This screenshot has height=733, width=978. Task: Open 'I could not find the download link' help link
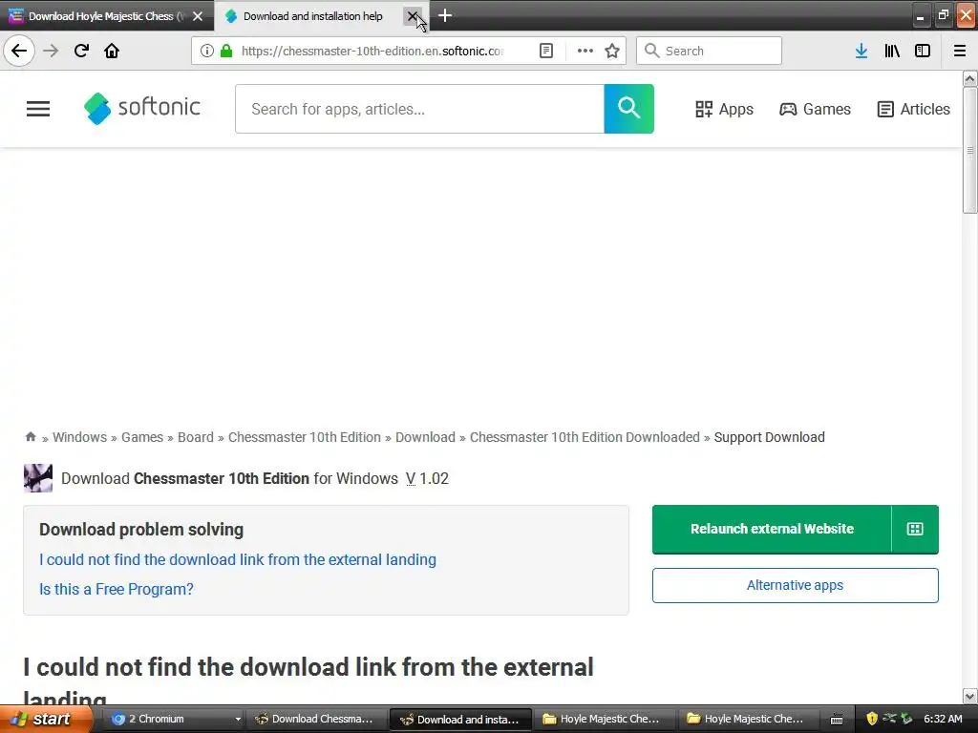coord(238,559)
